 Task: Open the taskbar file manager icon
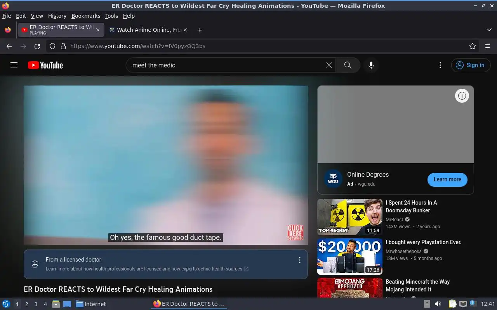[56, 304]
